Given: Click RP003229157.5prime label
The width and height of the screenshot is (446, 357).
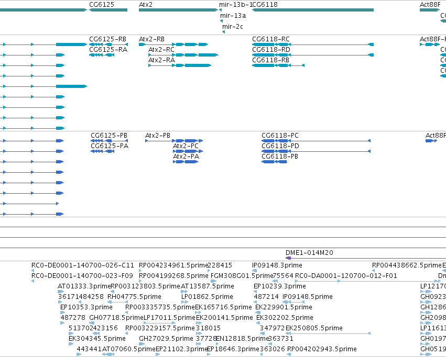Looking at the screenshot, I should point(160,328).
